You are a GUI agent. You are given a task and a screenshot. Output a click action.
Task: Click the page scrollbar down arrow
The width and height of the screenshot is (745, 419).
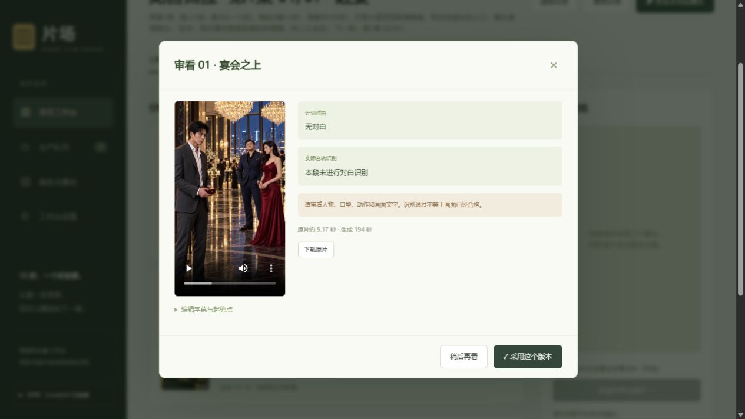click(740, 414)
